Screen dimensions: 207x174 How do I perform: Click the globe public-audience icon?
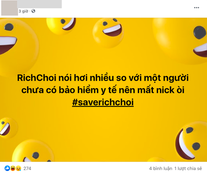(33, 11)
